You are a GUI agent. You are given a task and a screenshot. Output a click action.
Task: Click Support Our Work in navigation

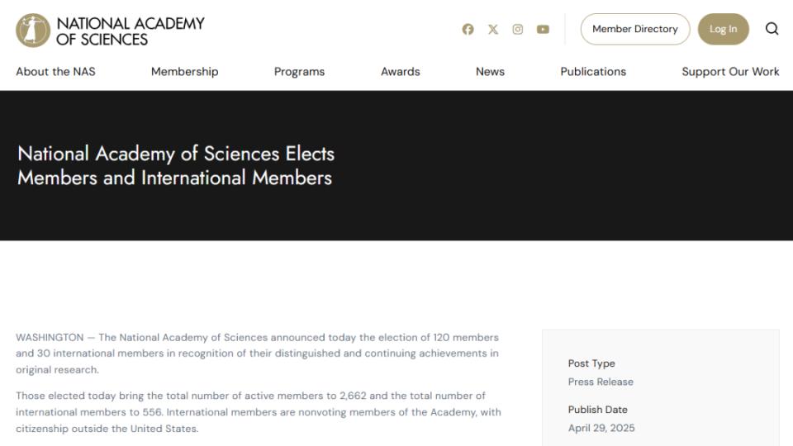point(730,72)
